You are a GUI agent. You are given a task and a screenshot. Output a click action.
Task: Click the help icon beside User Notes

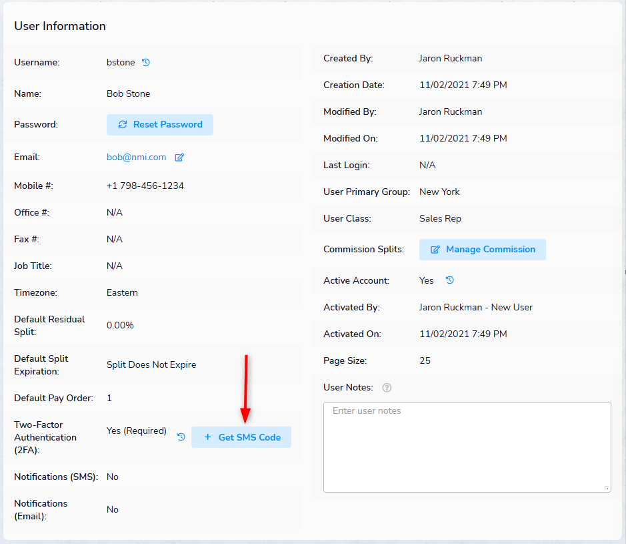(x=387, y=388)
